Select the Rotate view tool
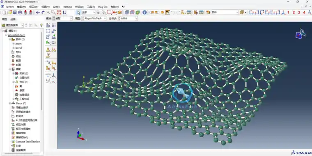Image resolution: width=312 pixels, height=156 pixels. [x=43, y=13]
